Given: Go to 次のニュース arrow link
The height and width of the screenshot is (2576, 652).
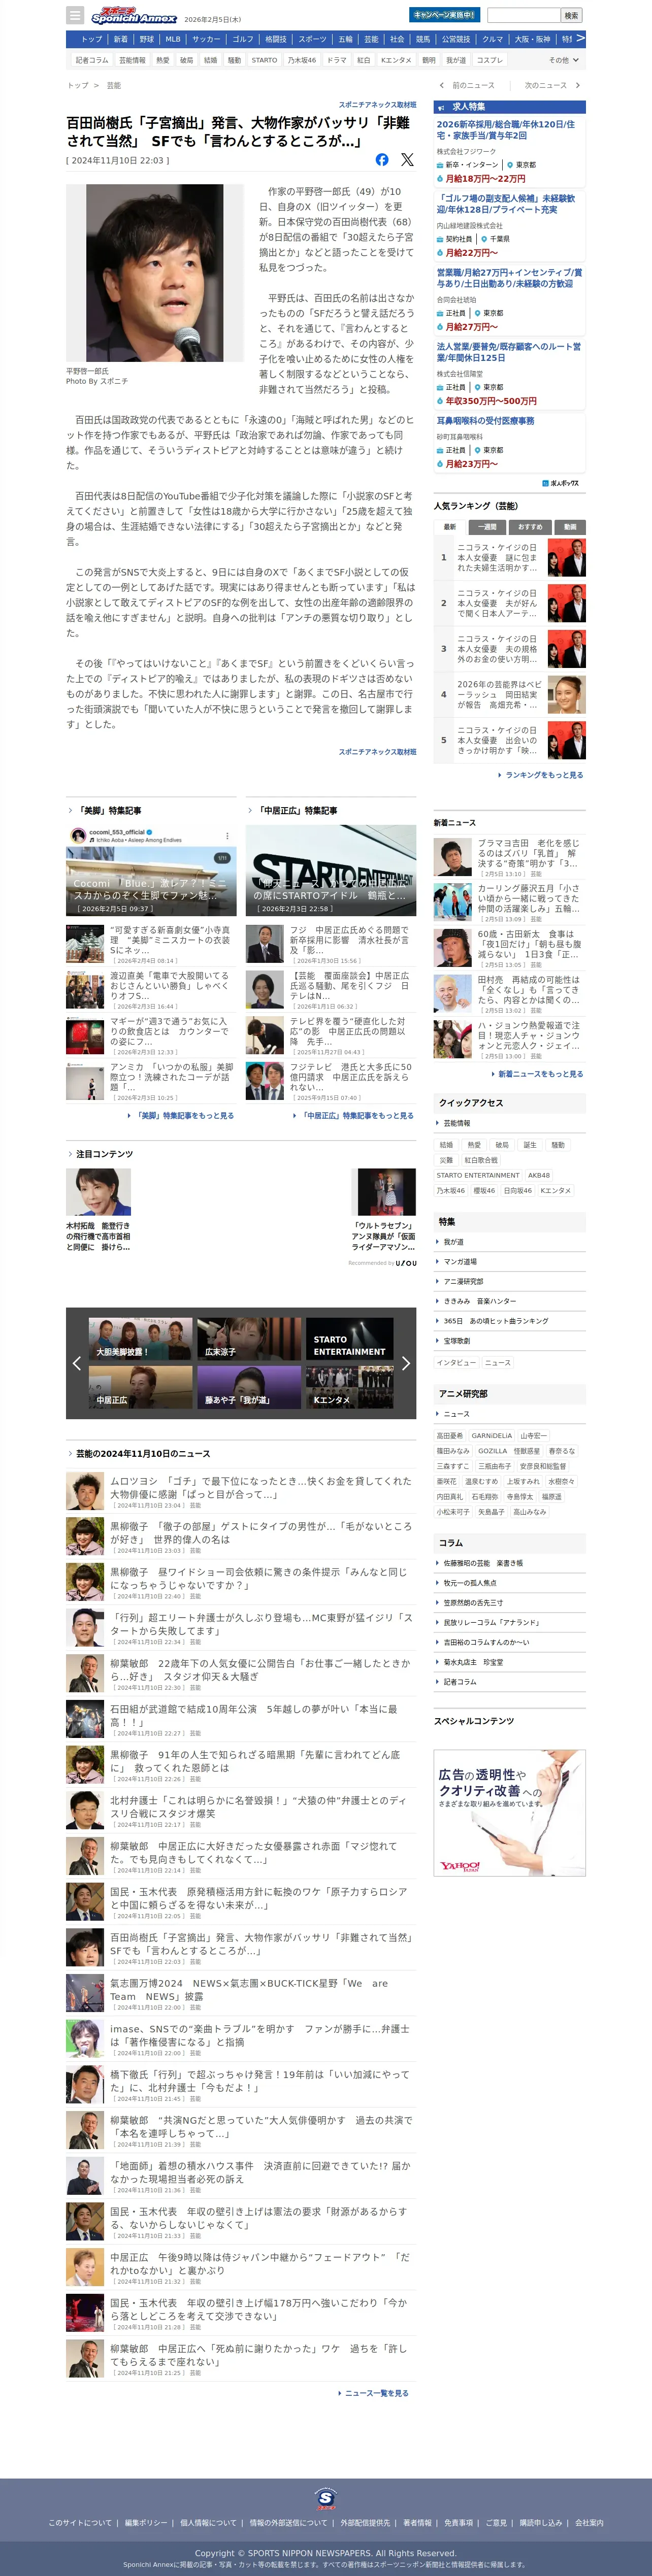Looking at the screenshot, I should tap(552, 85).
